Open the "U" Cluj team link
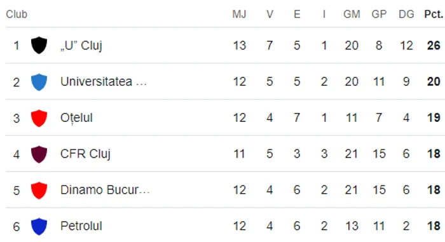The height and width of the screenshot is (242, 445). tap(81, 46)
